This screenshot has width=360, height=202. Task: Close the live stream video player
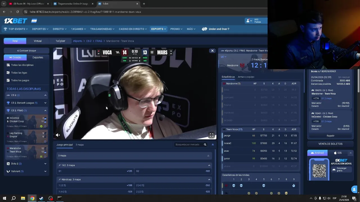pos(212,51)
